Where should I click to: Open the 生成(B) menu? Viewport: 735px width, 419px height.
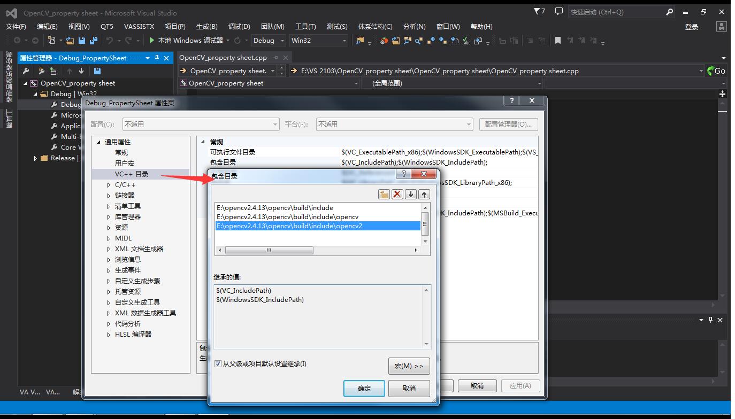tap(206, 26)
